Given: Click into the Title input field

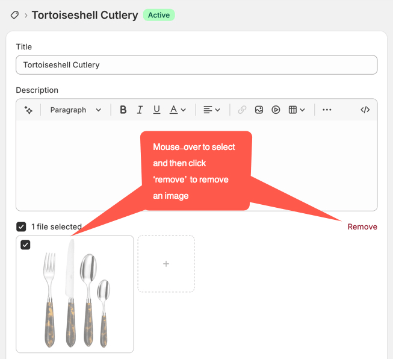Looking at the screenshot, I should pyautogui.click(x=196, y=65).
